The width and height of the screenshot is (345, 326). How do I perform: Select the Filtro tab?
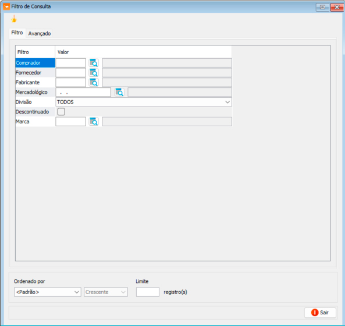click(17, 33)
